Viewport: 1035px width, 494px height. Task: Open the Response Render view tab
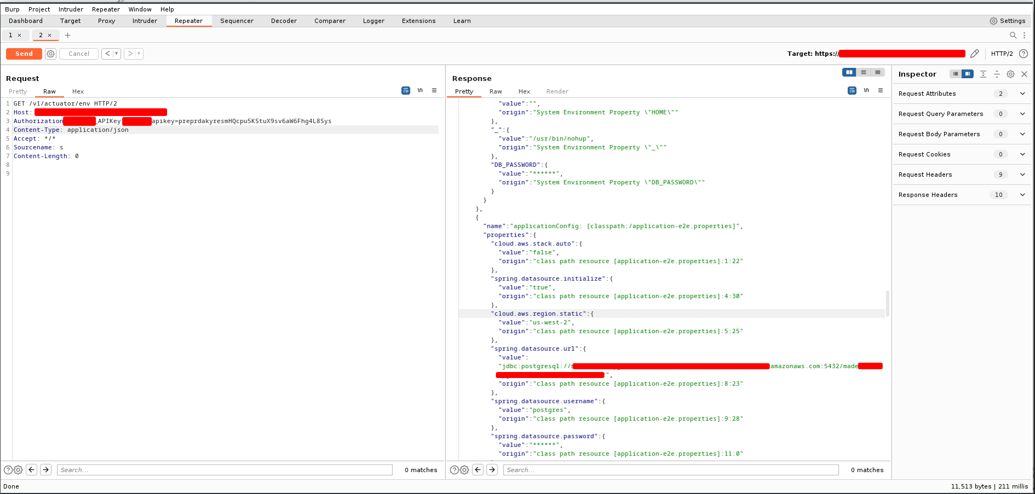coord(557,91)
